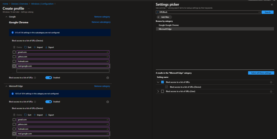Click Import in the Microsoft Edge URL list
The width and height of the screenshot is (277, 139).
click(38, 115)
